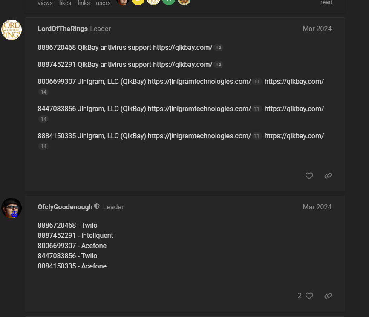Viewport: 369px width, 317px height.
Task: Open qikbay.com link for 8884150335
Action: (294, 136)
